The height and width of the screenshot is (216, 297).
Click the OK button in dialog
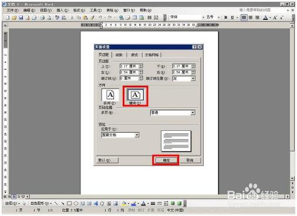(166, 160)
